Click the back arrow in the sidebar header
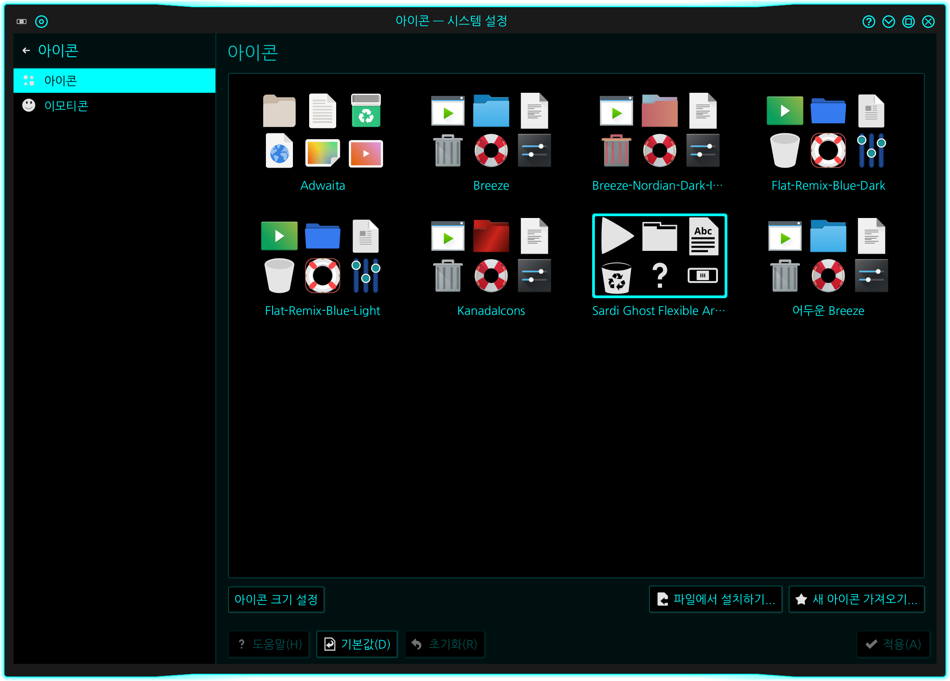950x681 pixels. coord(26,51)
